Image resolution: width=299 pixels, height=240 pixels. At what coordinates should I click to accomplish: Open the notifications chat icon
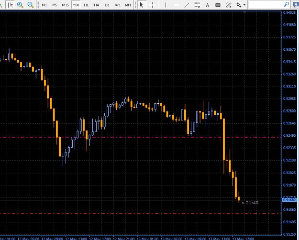coord(296,5)
